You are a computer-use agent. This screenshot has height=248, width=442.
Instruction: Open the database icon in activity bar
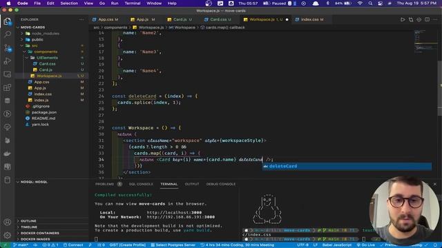point(8,101)
